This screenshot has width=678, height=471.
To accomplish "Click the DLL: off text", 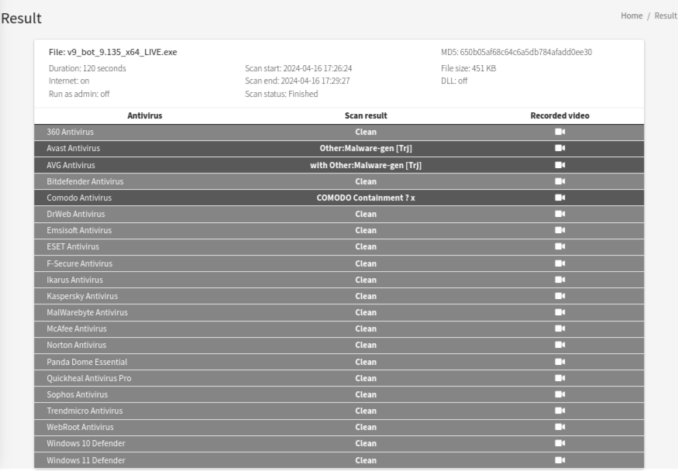I will pos(454,81).
